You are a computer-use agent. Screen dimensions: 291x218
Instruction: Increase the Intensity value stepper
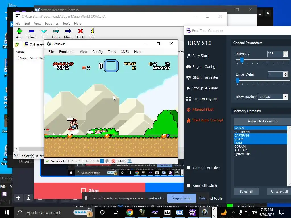click(285, 53)
